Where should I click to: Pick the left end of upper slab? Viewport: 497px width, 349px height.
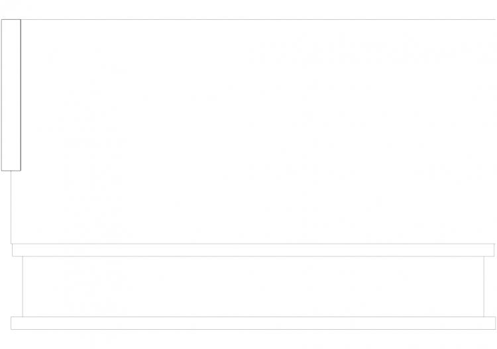pos(13,250)
